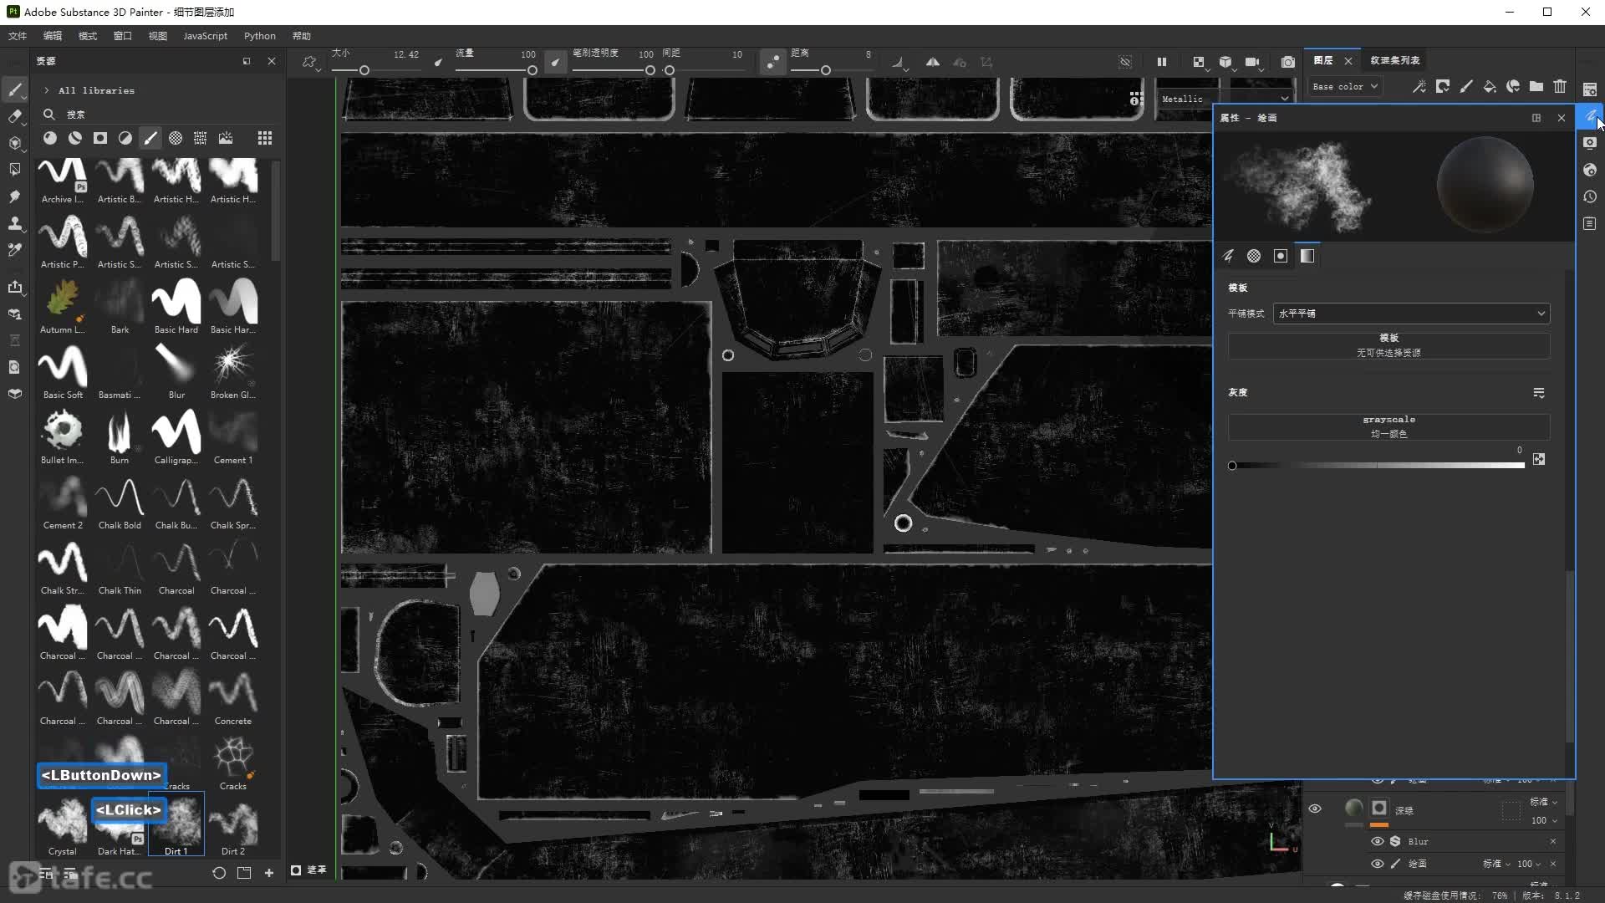Pick the Material picker eyedropper tool
Viewport: 1605px width, 903px height.
click(x=15, y=250)
